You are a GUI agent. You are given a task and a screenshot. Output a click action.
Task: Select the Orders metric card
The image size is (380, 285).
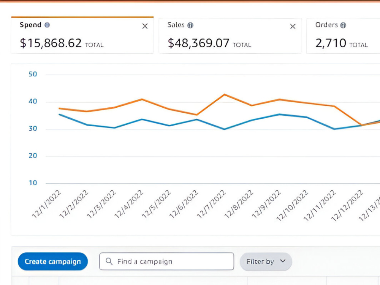coord(343,35)
